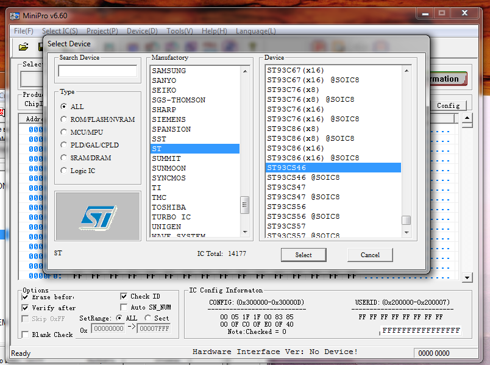The image size is (490, 365).
Task: Click the open file folder icon in toolbar
Action: [23, 47]
